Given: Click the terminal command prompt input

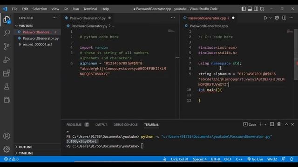Looking at the screenshot, I should tap(142, 146).
